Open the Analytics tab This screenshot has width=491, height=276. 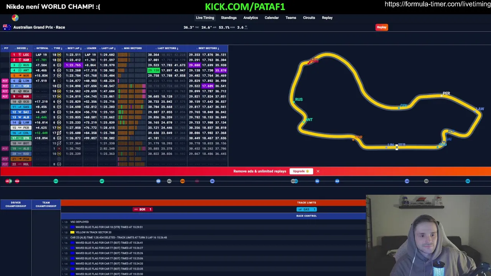pos(250,18)
